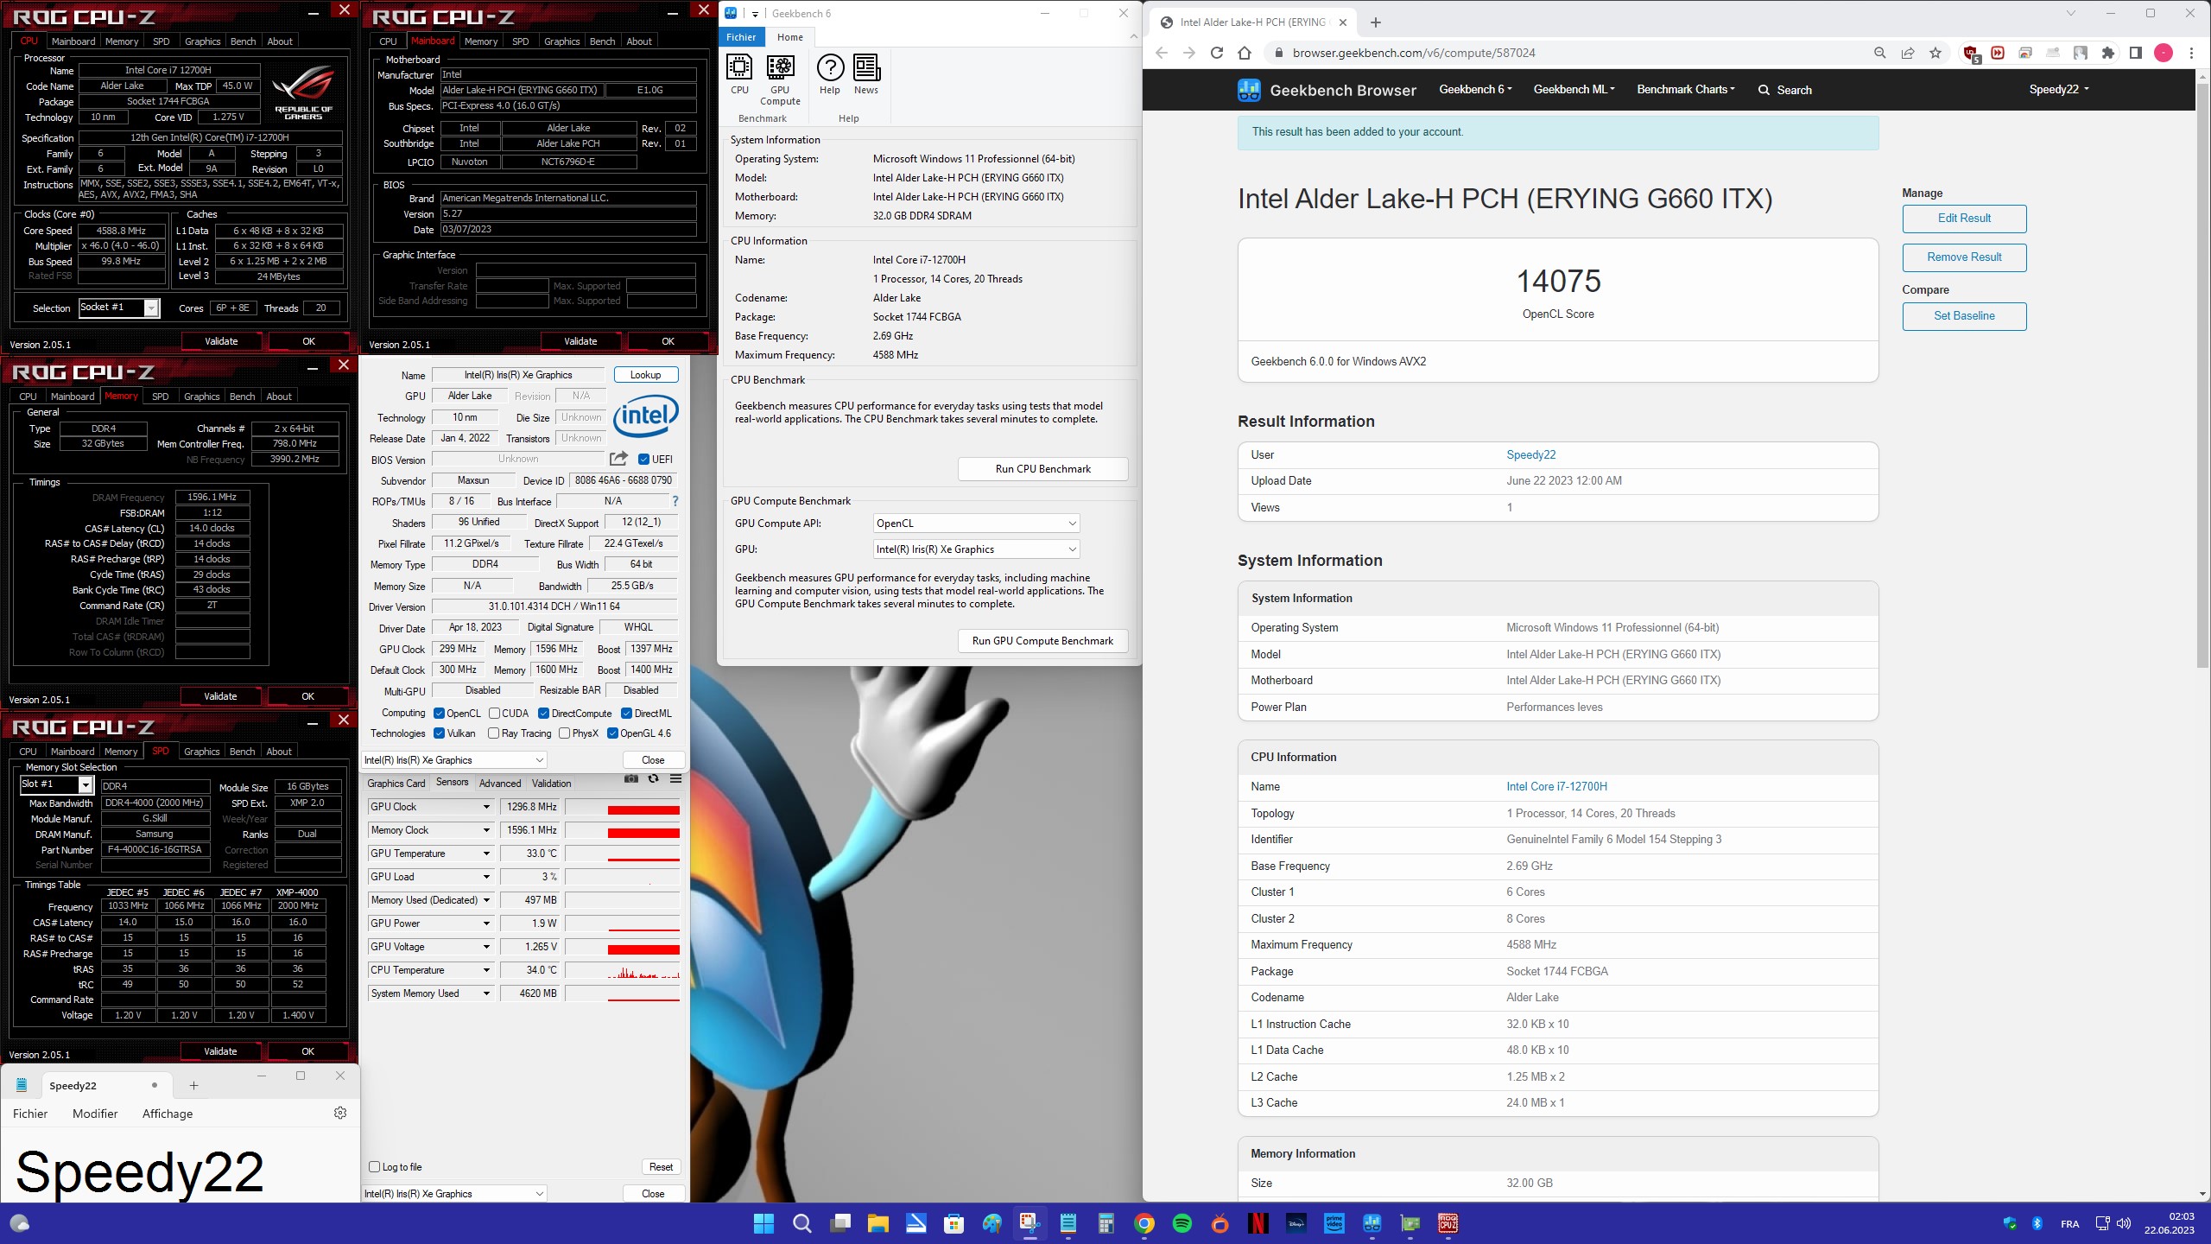Open the GPU-Z hamburger menu icon

(x=675, y=778)
